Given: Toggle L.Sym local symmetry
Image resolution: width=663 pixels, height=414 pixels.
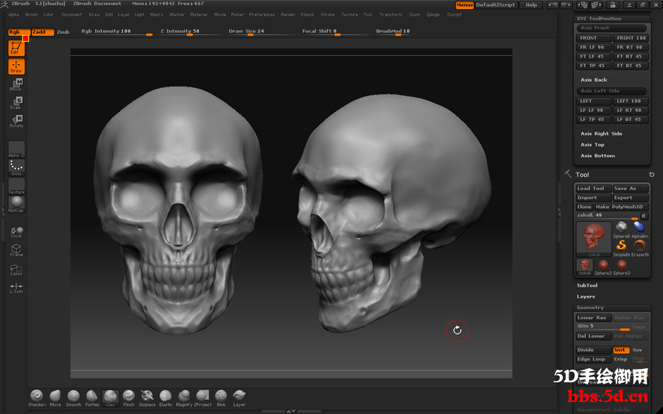Looking at the screenshot, I should click(x=16, y=288).
